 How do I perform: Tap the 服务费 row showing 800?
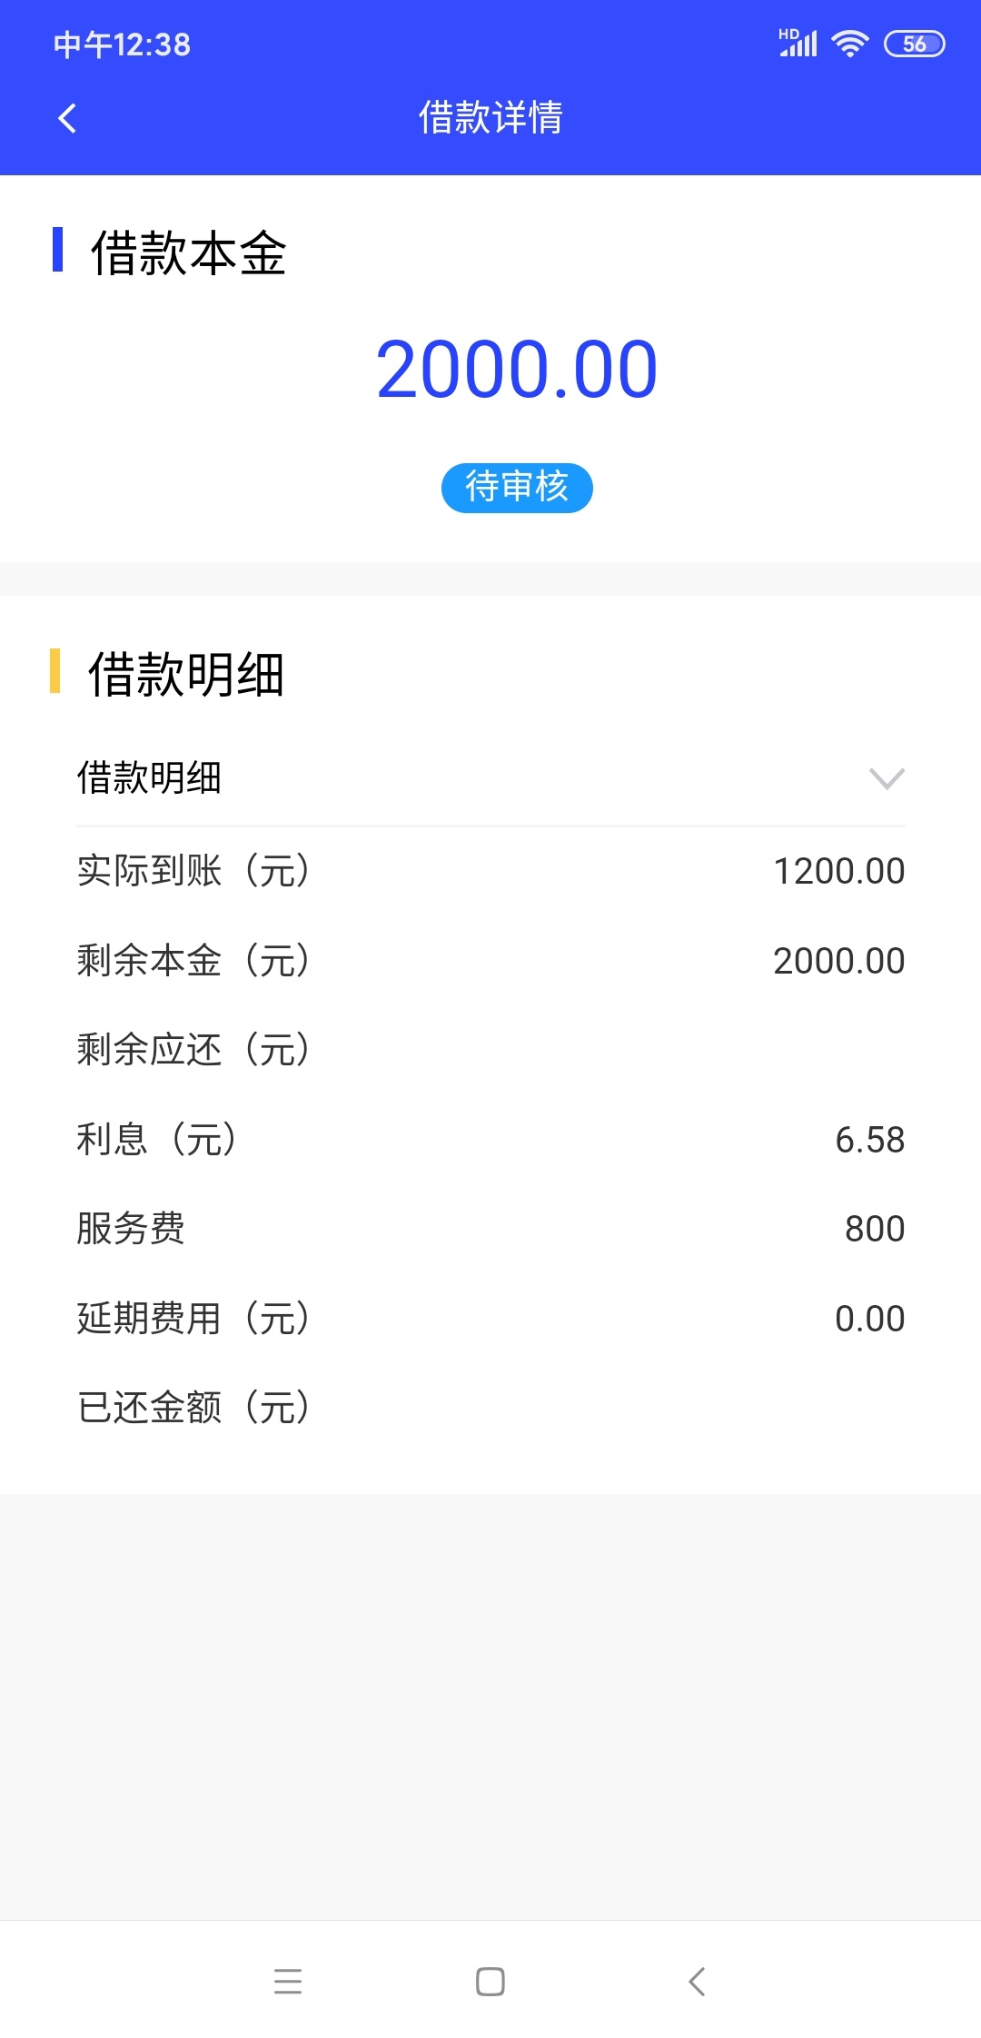(x=490, y=1229)
